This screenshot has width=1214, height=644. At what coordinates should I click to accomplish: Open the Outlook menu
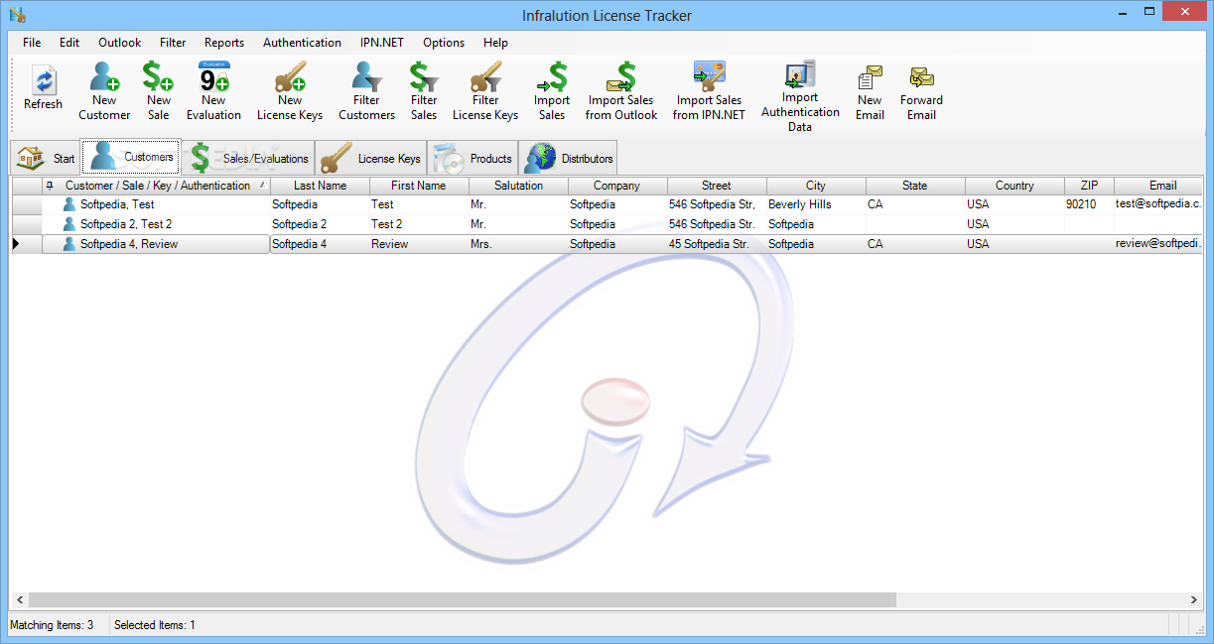click(x=119, y=43)
